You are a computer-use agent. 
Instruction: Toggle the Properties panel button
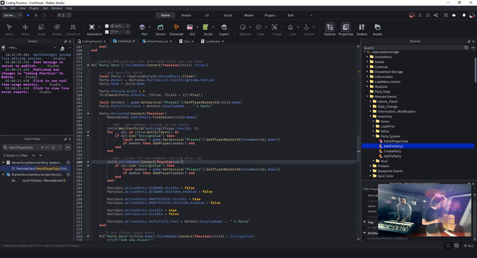tap(345, 27)
